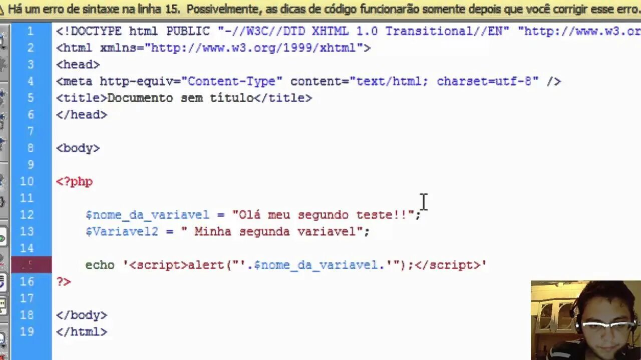The width and height of the screenshot is (641, 360).
Task: Click the title text "Documento sem título"
Action: click(x=180, y=98)
